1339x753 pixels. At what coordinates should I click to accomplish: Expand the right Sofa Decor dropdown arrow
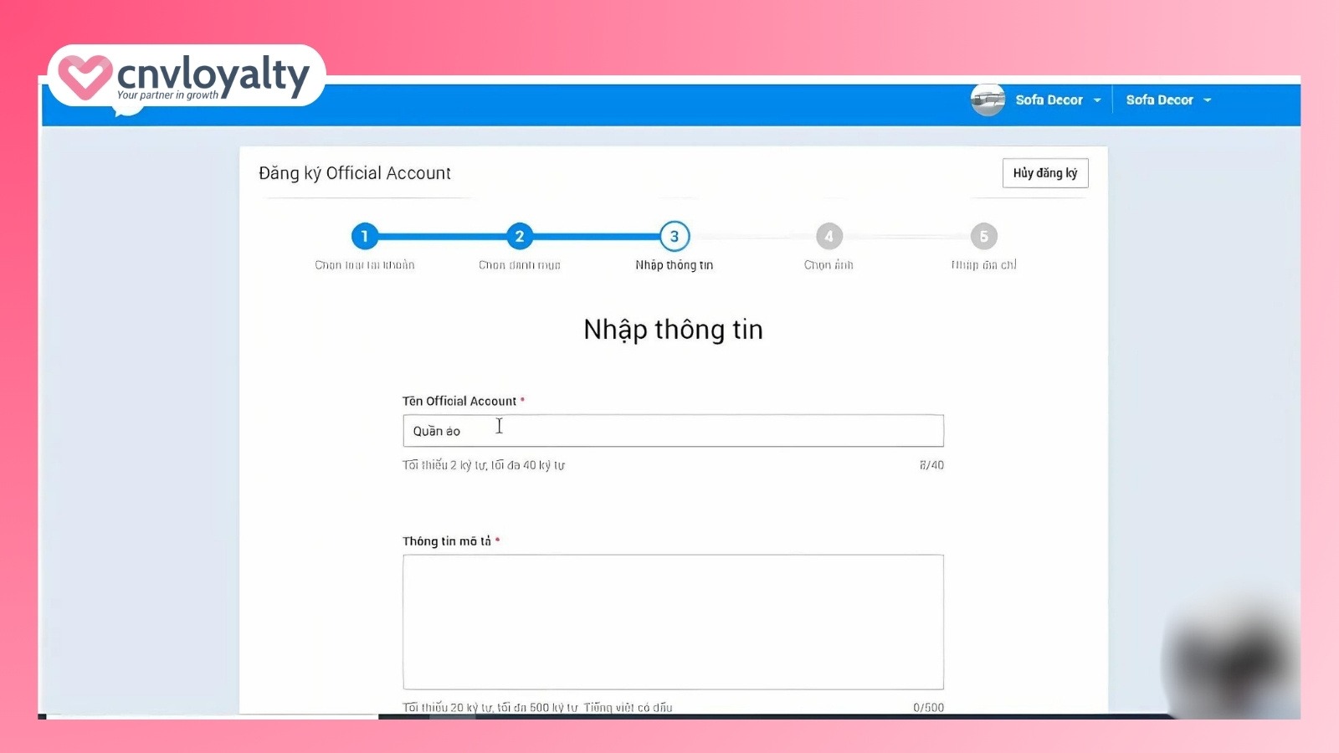coord(1207,100)
